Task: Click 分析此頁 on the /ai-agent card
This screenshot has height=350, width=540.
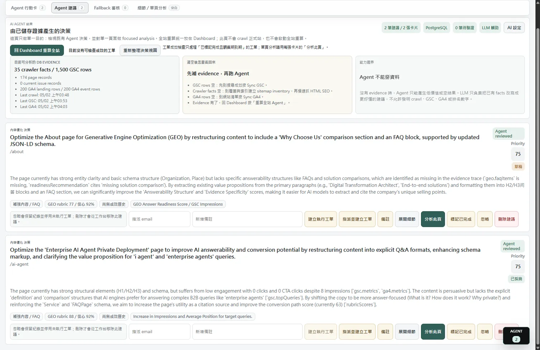Action: tap(433, 332)
